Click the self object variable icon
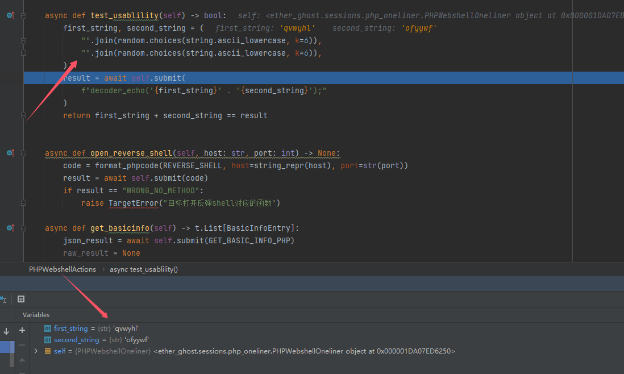The image size is (624, 374). click(48, 351)
